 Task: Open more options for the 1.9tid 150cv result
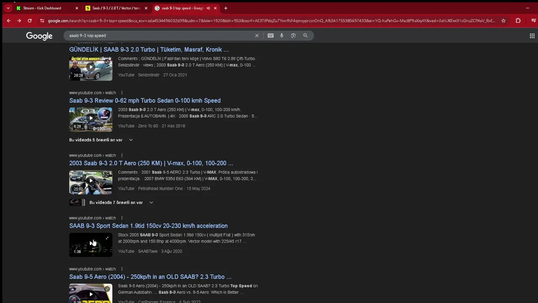pyautogui.click(x=122, y=218)
